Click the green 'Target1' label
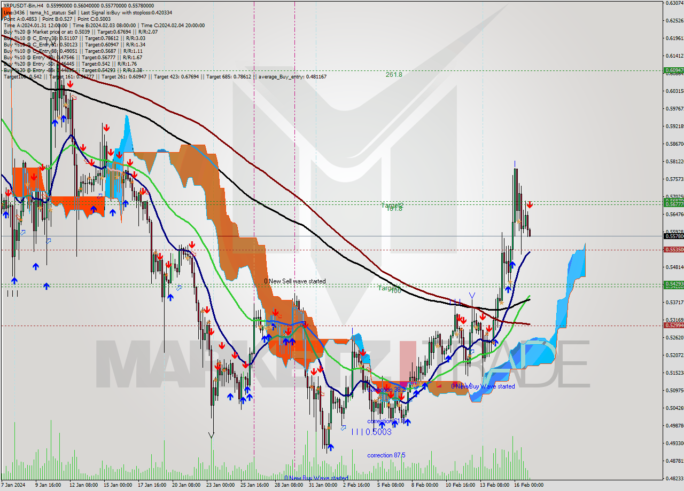684x491 pixels. (389, 288)
